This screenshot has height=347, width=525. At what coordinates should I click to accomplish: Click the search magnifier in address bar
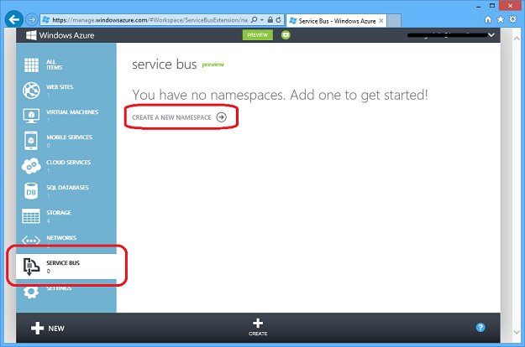(255, 20)
